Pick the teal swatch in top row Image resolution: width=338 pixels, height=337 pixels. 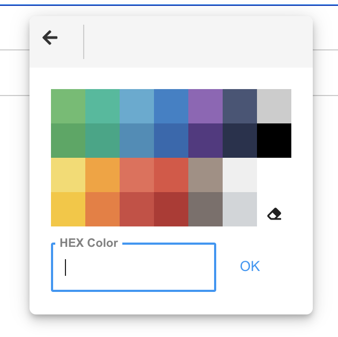pyautogui.click(x=102, y=106)
